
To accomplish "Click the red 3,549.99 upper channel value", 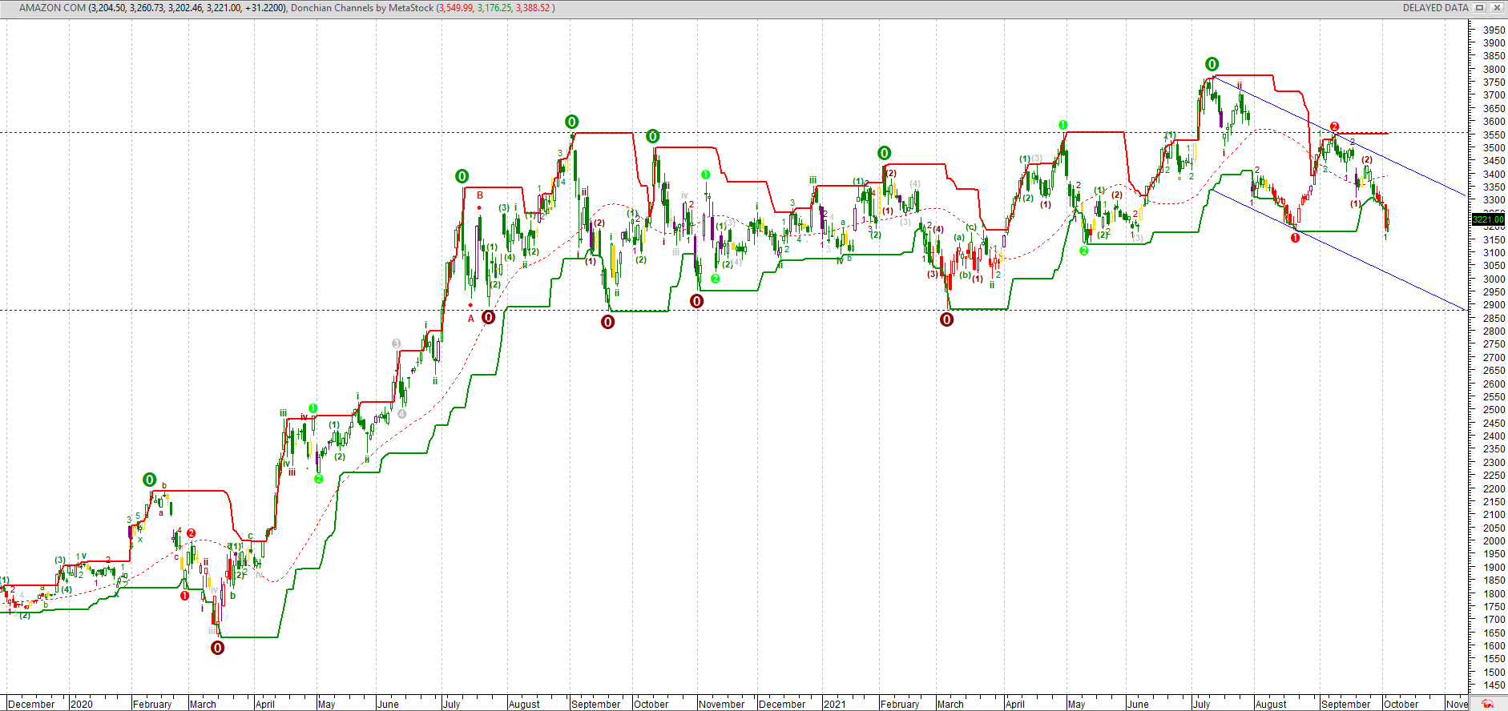I will (x=455, y=7).
